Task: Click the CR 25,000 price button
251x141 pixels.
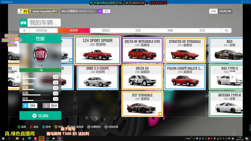Action: tap(40, 116)
